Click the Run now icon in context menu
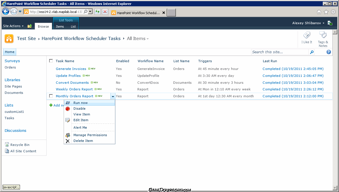The width and height of the screenshot is (339, 192). 68,103
